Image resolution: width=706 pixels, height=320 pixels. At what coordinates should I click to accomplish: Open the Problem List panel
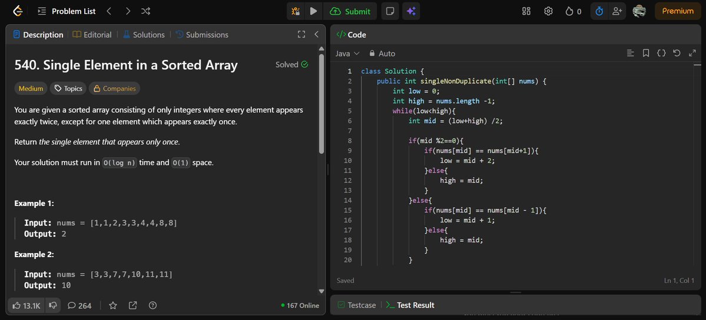pos(67,11)
